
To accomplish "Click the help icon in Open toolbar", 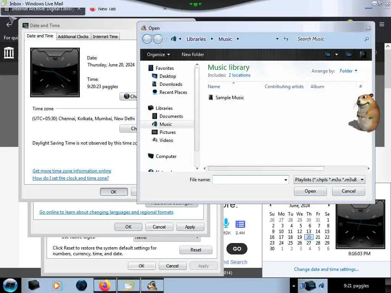I will tap(363, 54).
